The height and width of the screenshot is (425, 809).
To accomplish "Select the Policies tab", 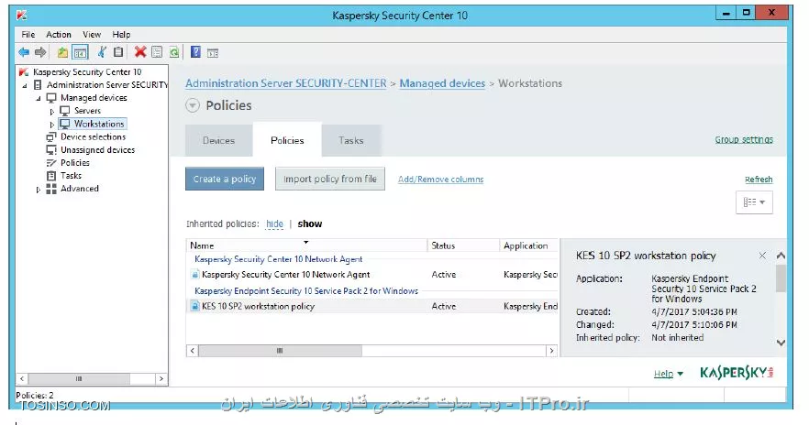I will click(287, 140).
